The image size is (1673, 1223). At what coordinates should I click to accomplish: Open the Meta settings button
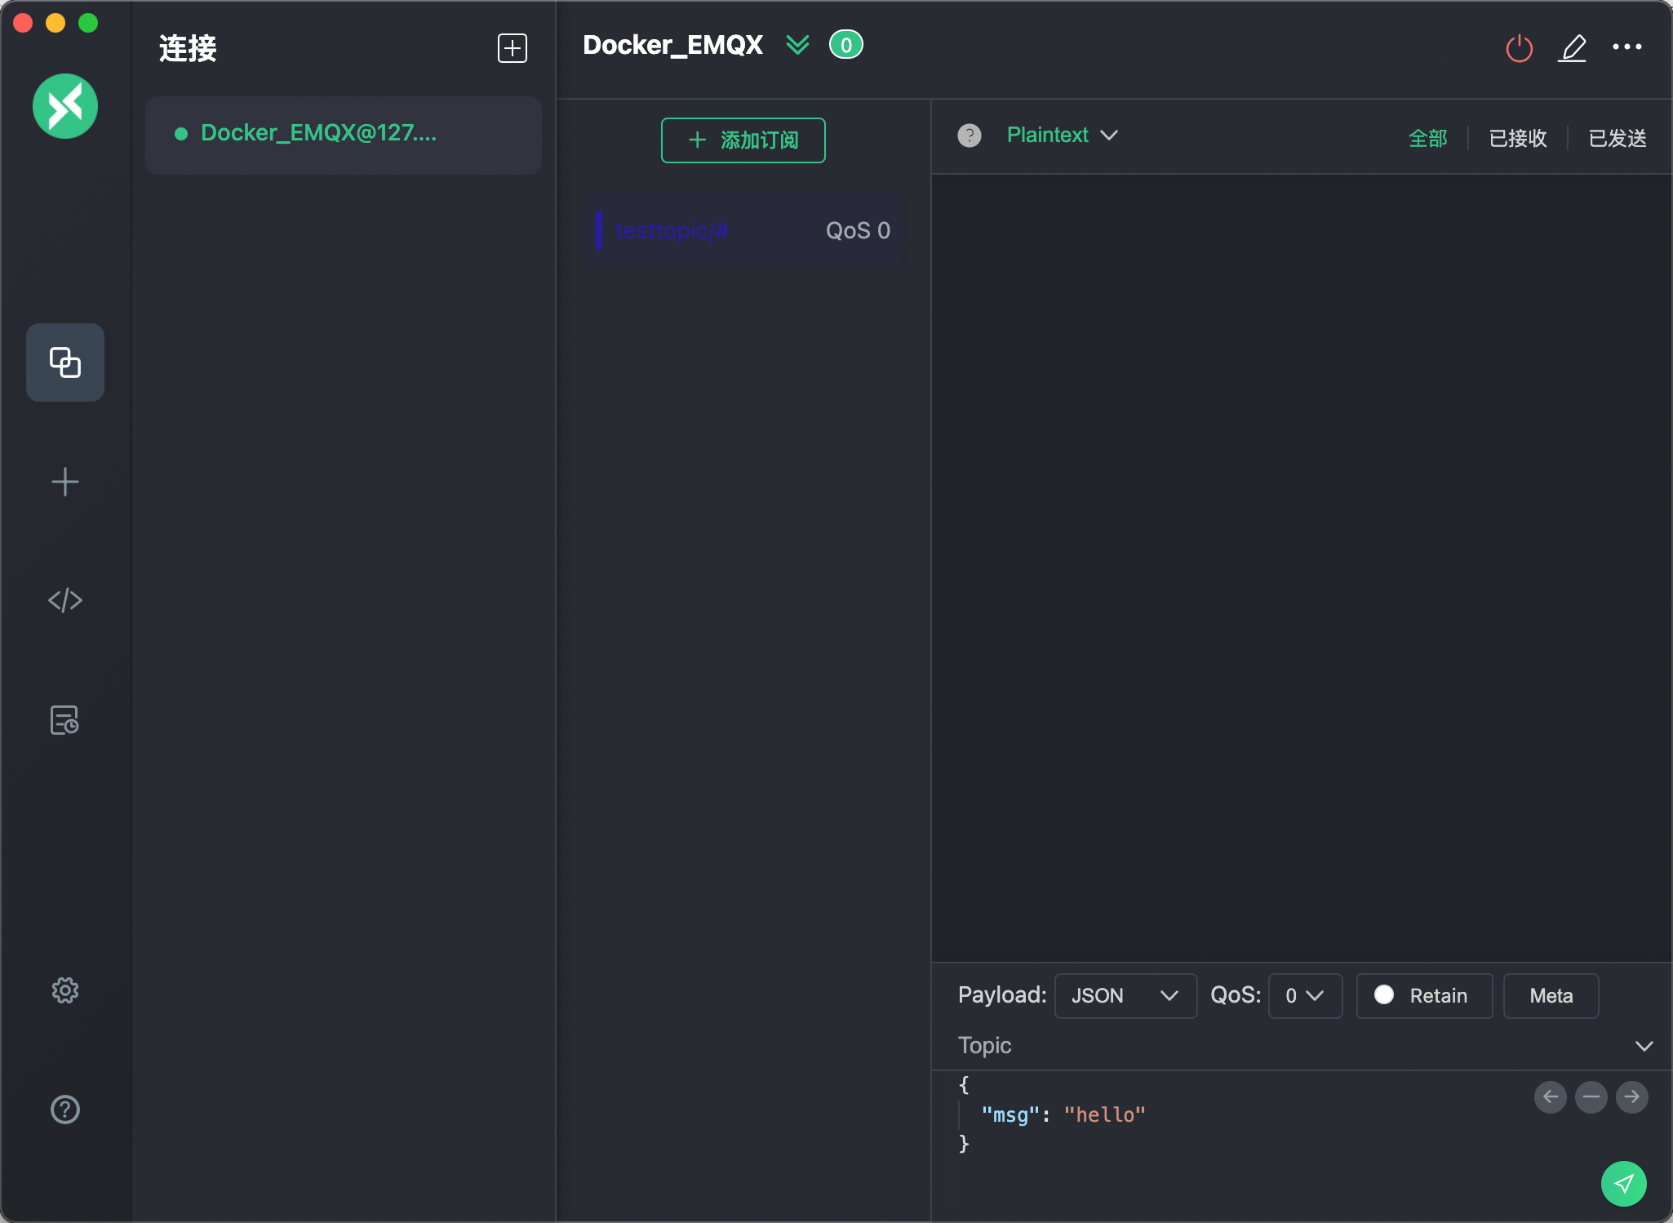tap(1551, 996)
